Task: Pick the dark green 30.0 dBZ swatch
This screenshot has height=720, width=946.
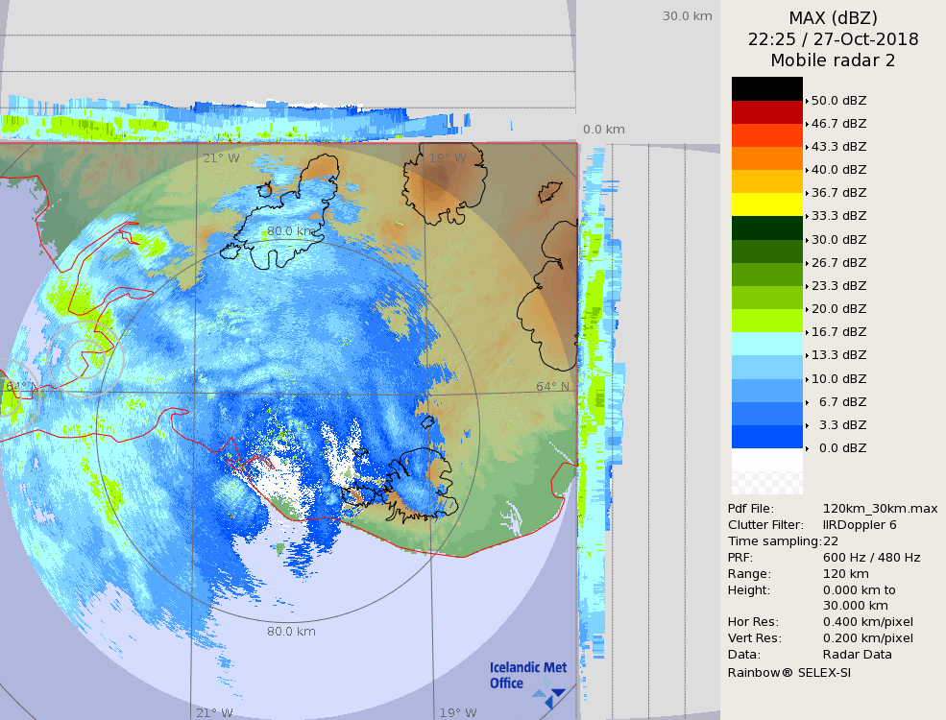Action: click(x=766, y=228)
